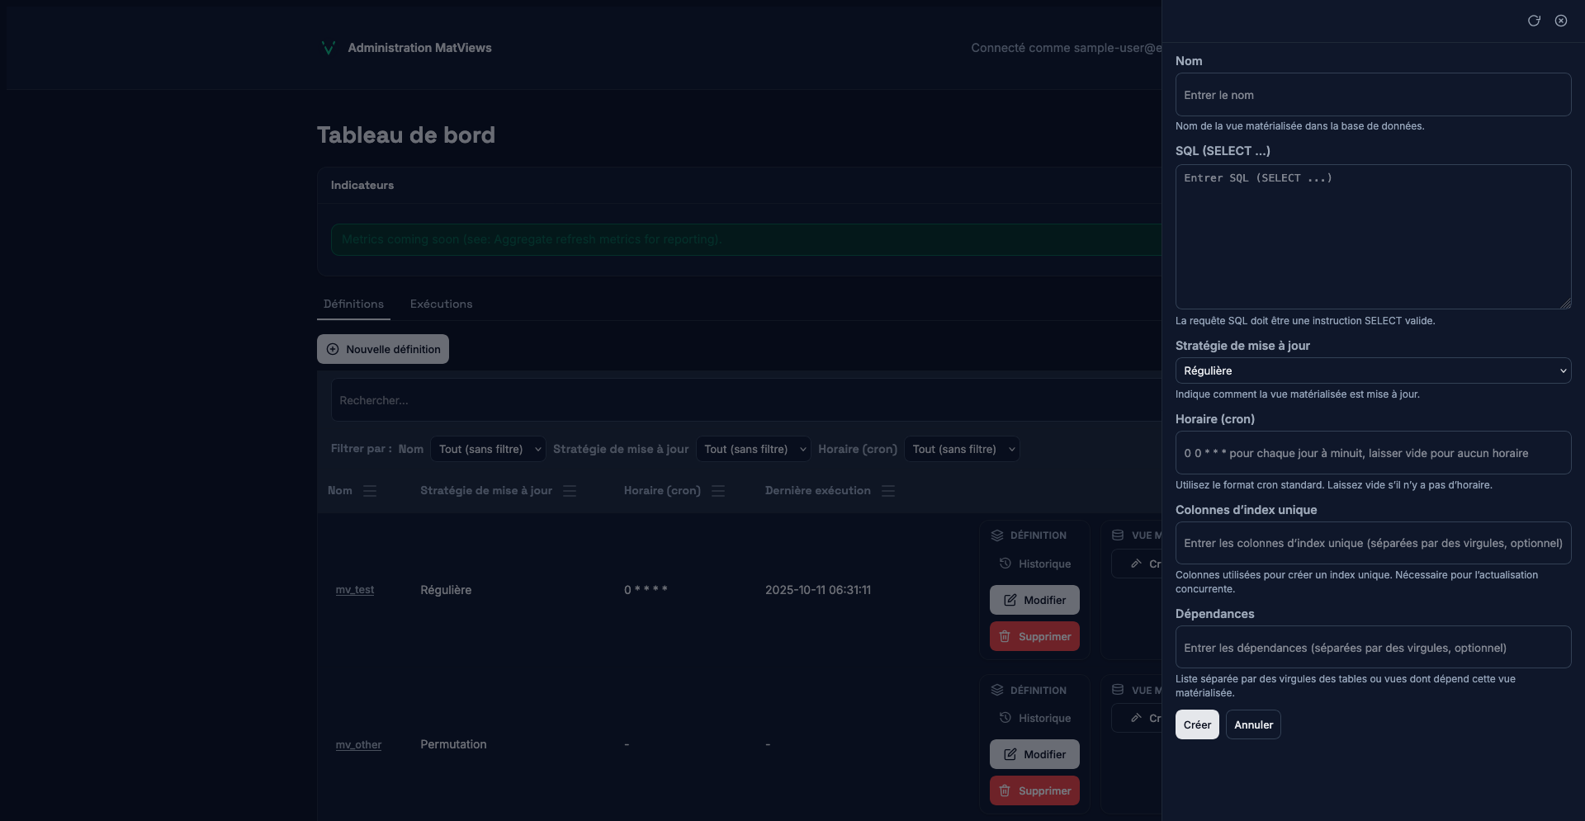This screenshot has height=821, width=1585.
Task: Switch to the Exécutions tab
Action: [x=441, y=304]
